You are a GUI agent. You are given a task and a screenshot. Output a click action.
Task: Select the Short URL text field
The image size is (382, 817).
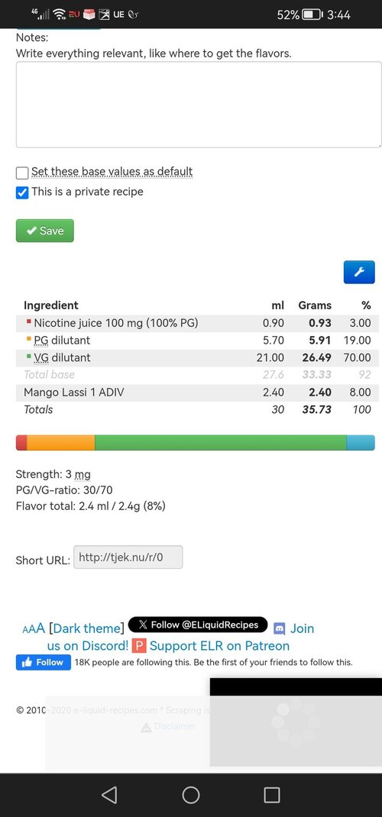pyautogui.click(x=128, y=557)
